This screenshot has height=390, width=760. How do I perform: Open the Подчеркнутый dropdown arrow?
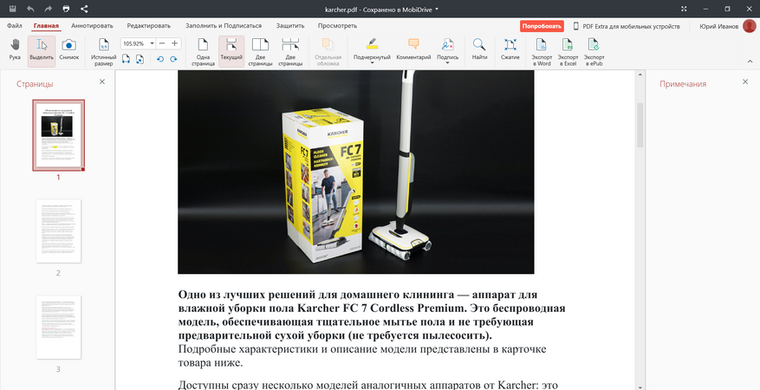[x=372, y=63]
